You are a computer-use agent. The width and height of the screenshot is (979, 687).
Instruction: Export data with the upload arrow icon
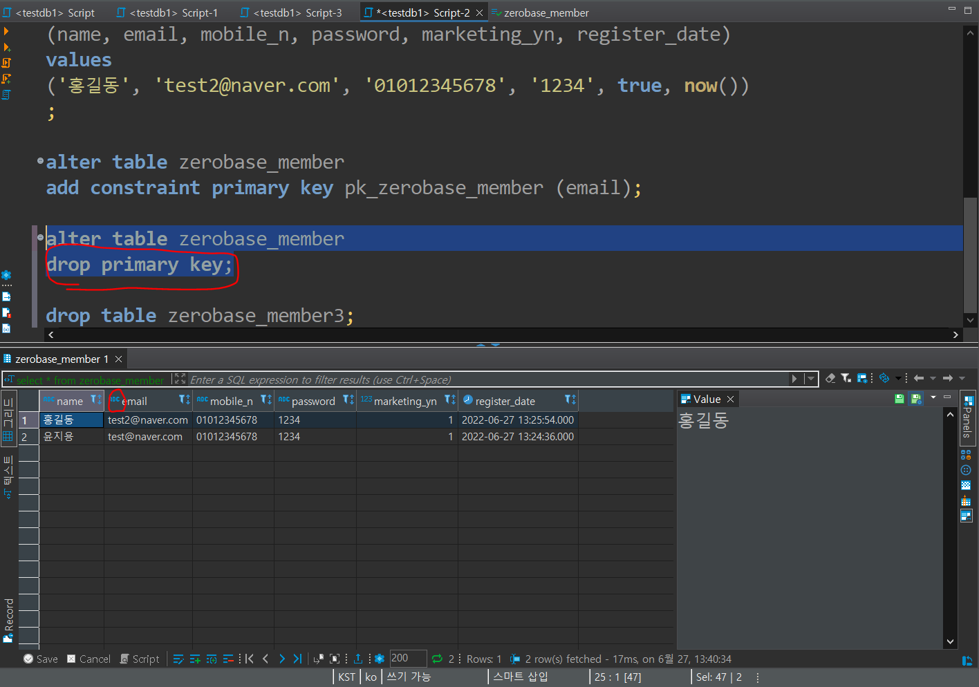point(358,659)
